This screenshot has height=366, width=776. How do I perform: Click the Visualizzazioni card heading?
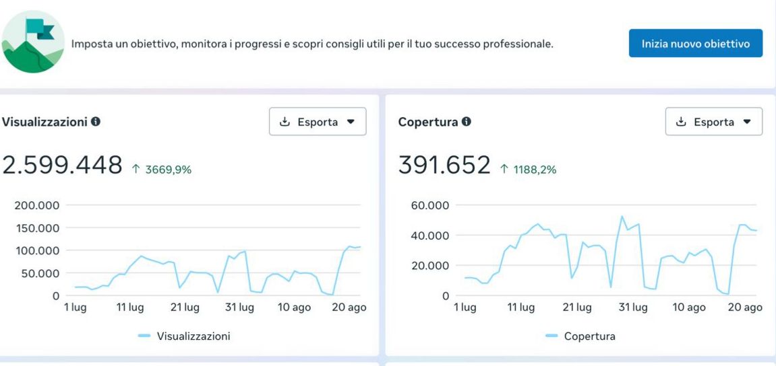44,122
